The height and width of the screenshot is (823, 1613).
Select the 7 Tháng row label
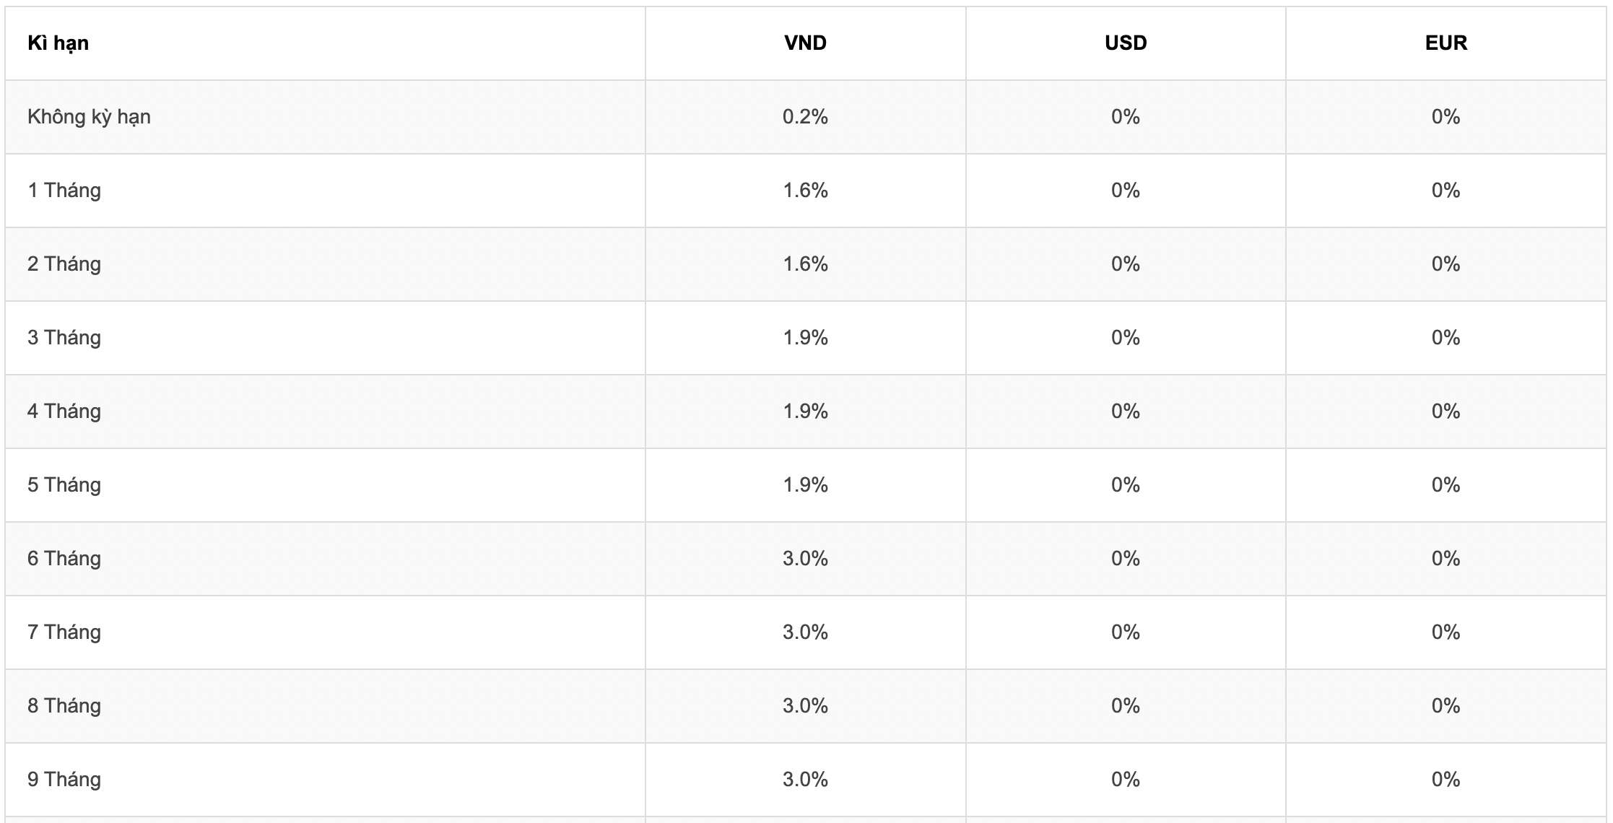tap(64, 632)
